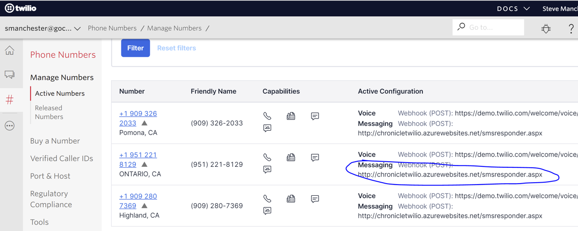Viewport: 578px width, 231px height.
Task: Click the Active Configuration column header
Action: (391, 91)
